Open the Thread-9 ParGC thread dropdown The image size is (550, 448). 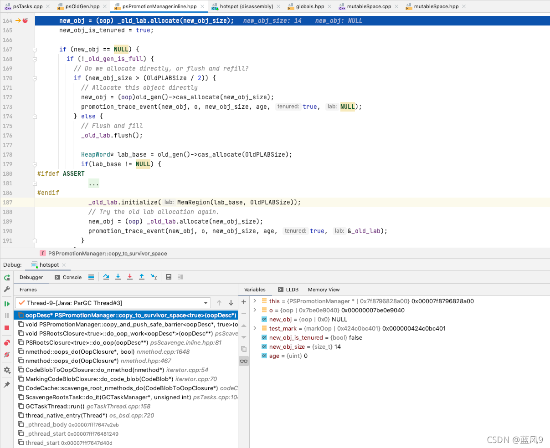click(206, 302)
